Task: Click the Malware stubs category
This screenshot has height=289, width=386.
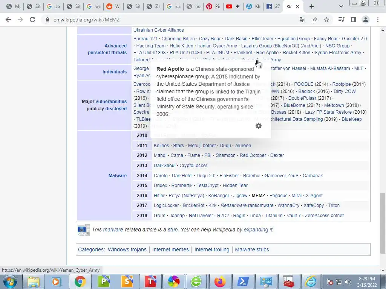Action: point(252,249)
